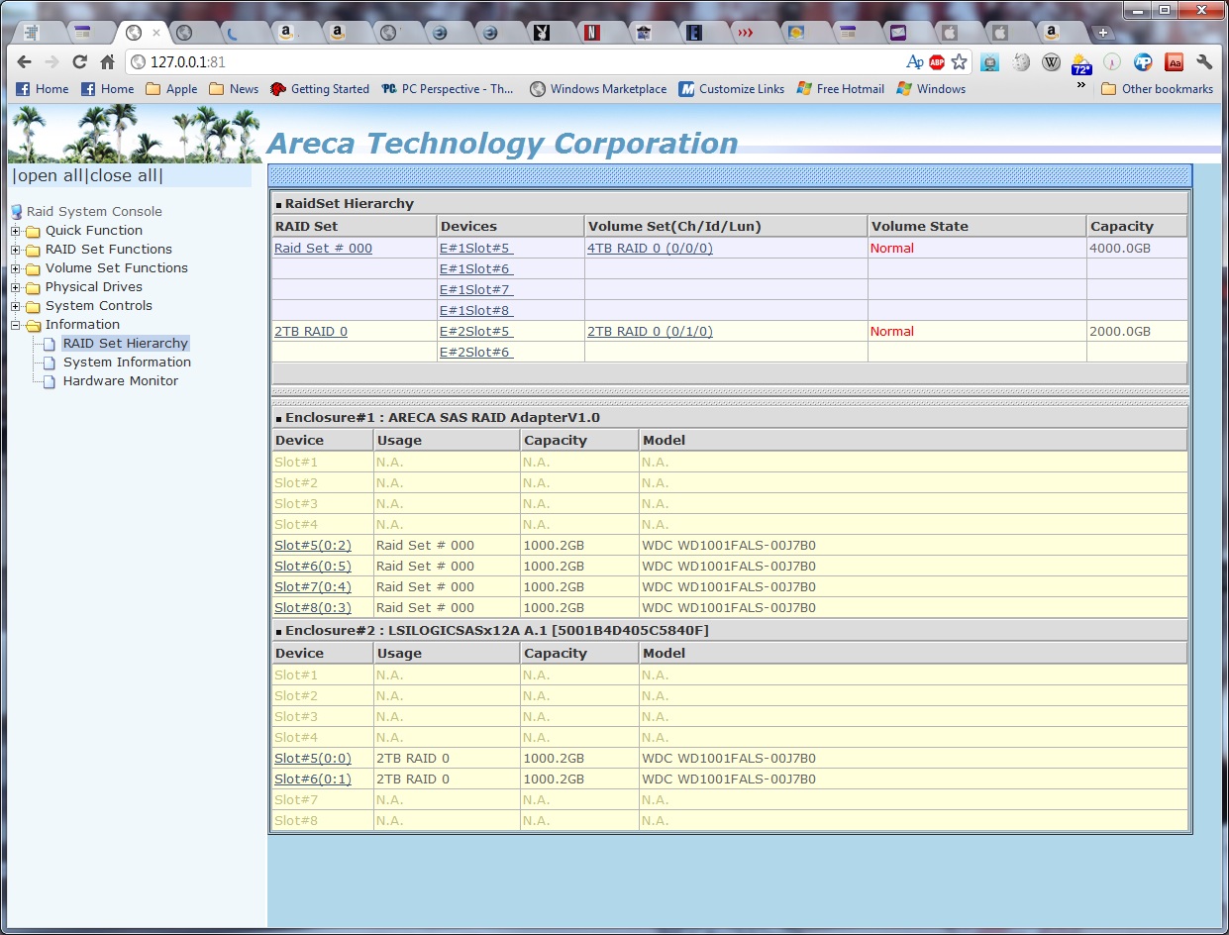
Task: Click the Volume Set Functions folder icon
Action: [33, 268]
